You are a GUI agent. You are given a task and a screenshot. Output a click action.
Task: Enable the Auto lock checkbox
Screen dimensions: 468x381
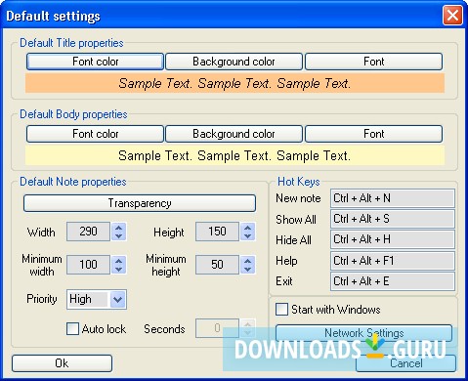[x=72, y=329]
